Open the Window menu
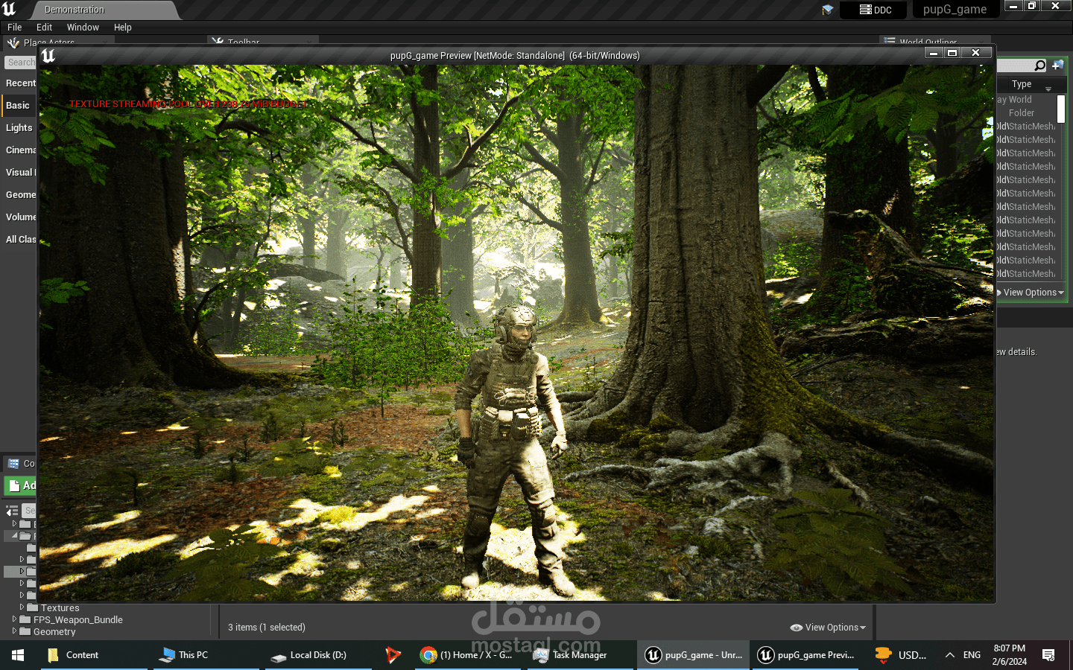 pos(83,28)
